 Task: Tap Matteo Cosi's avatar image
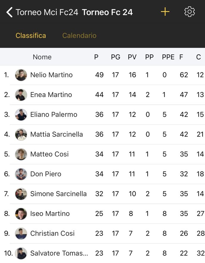pos(21,154)
